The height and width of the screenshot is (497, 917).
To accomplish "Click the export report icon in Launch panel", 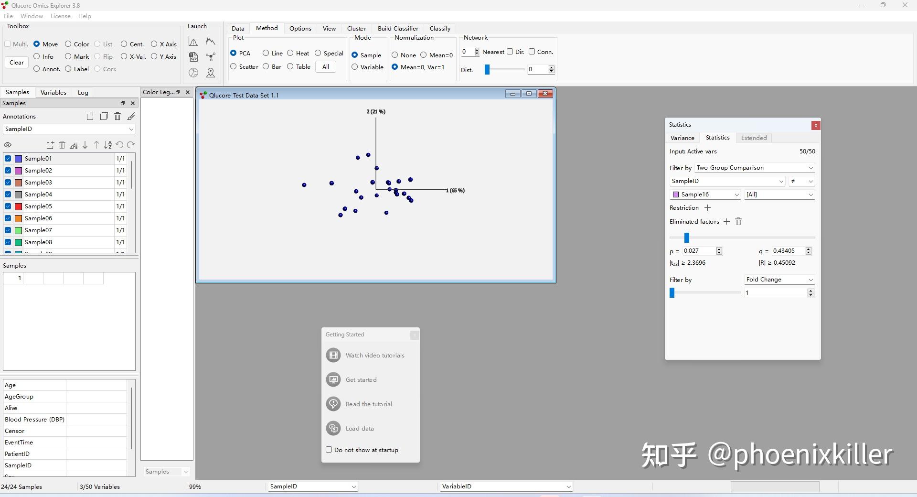I will tap(193, 57).
